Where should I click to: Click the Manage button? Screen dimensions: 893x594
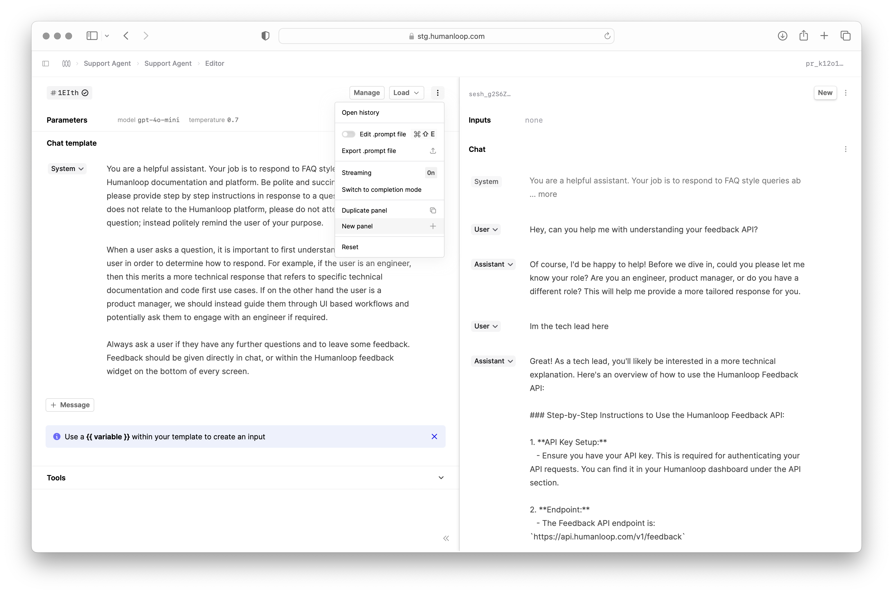[x=366, y=93]
